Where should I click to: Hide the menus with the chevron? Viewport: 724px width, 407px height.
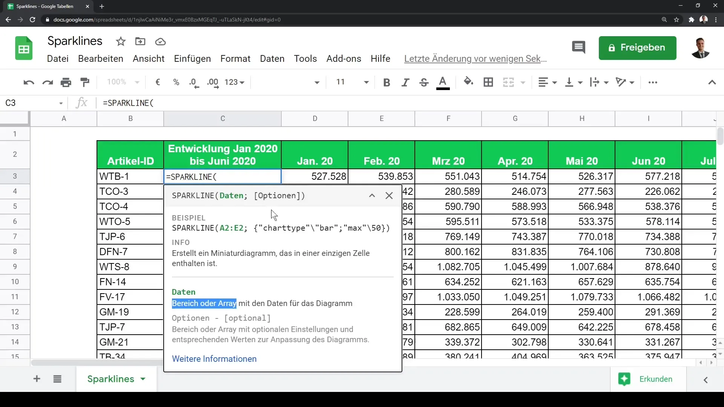[712, 82]
